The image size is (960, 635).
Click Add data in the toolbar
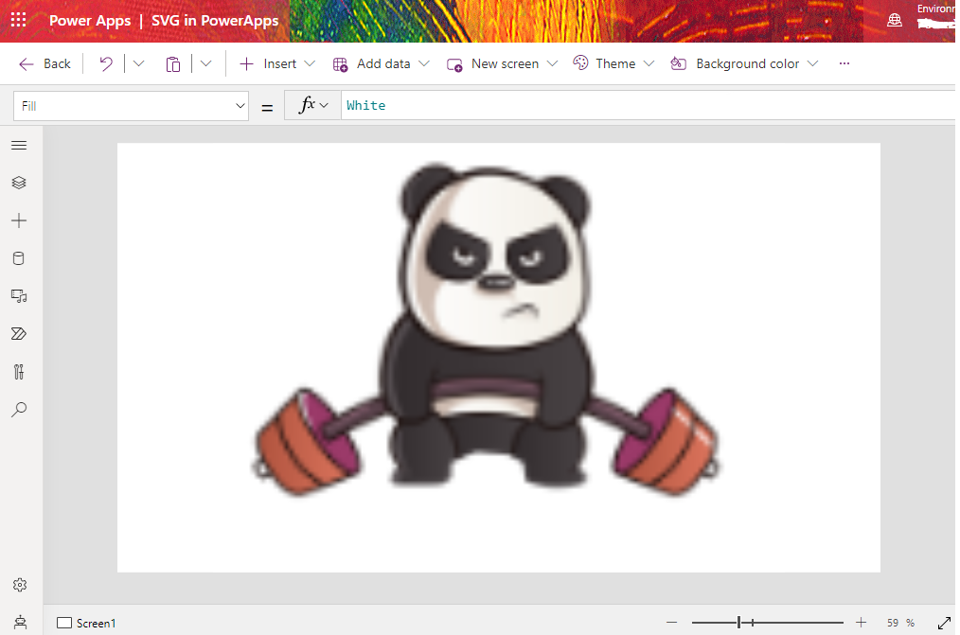[x=372, y=63]
